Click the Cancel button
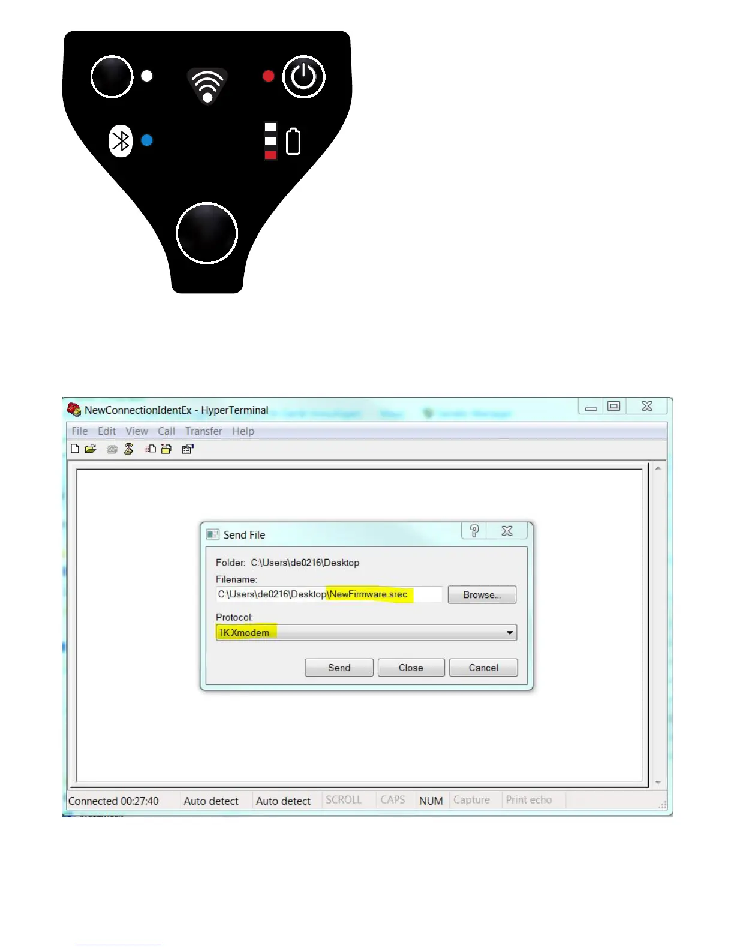The width and height of the screenshot is (734, 950). coord(483,668)
